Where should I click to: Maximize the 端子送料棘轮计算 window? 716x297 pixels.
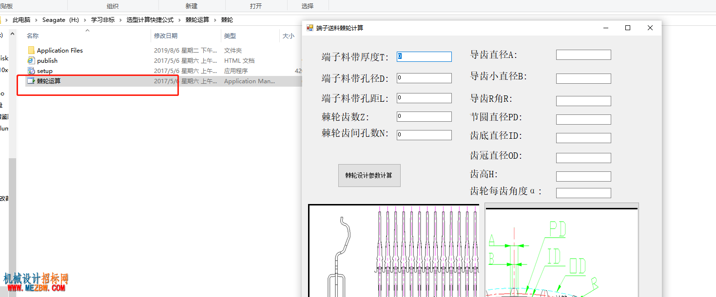pyautogui.click(x=628, y=28)
